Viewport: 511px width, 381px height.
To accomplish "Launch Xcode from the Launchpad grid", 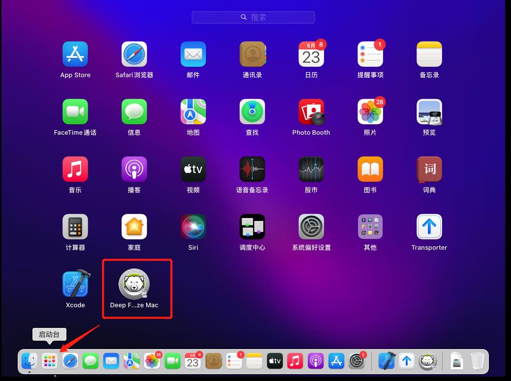I will click(75, 284).
